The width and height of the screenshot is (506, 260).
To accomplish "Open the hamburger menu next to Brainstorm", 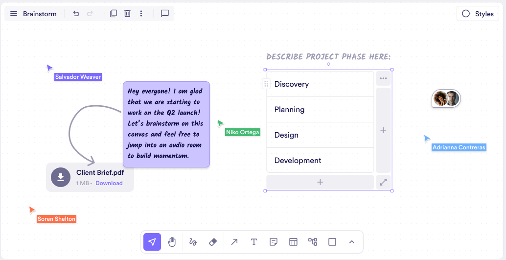I will point(14,14).
